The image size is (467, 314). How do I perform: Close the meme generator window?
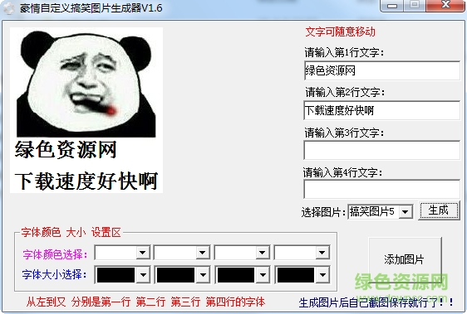[445, 5]
